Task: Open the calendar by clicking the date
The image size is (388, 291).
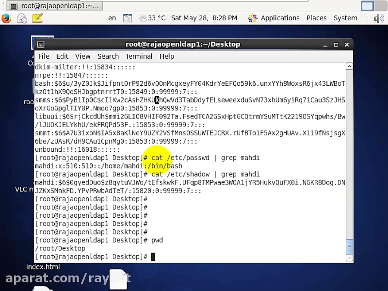Action: (203, 18)
